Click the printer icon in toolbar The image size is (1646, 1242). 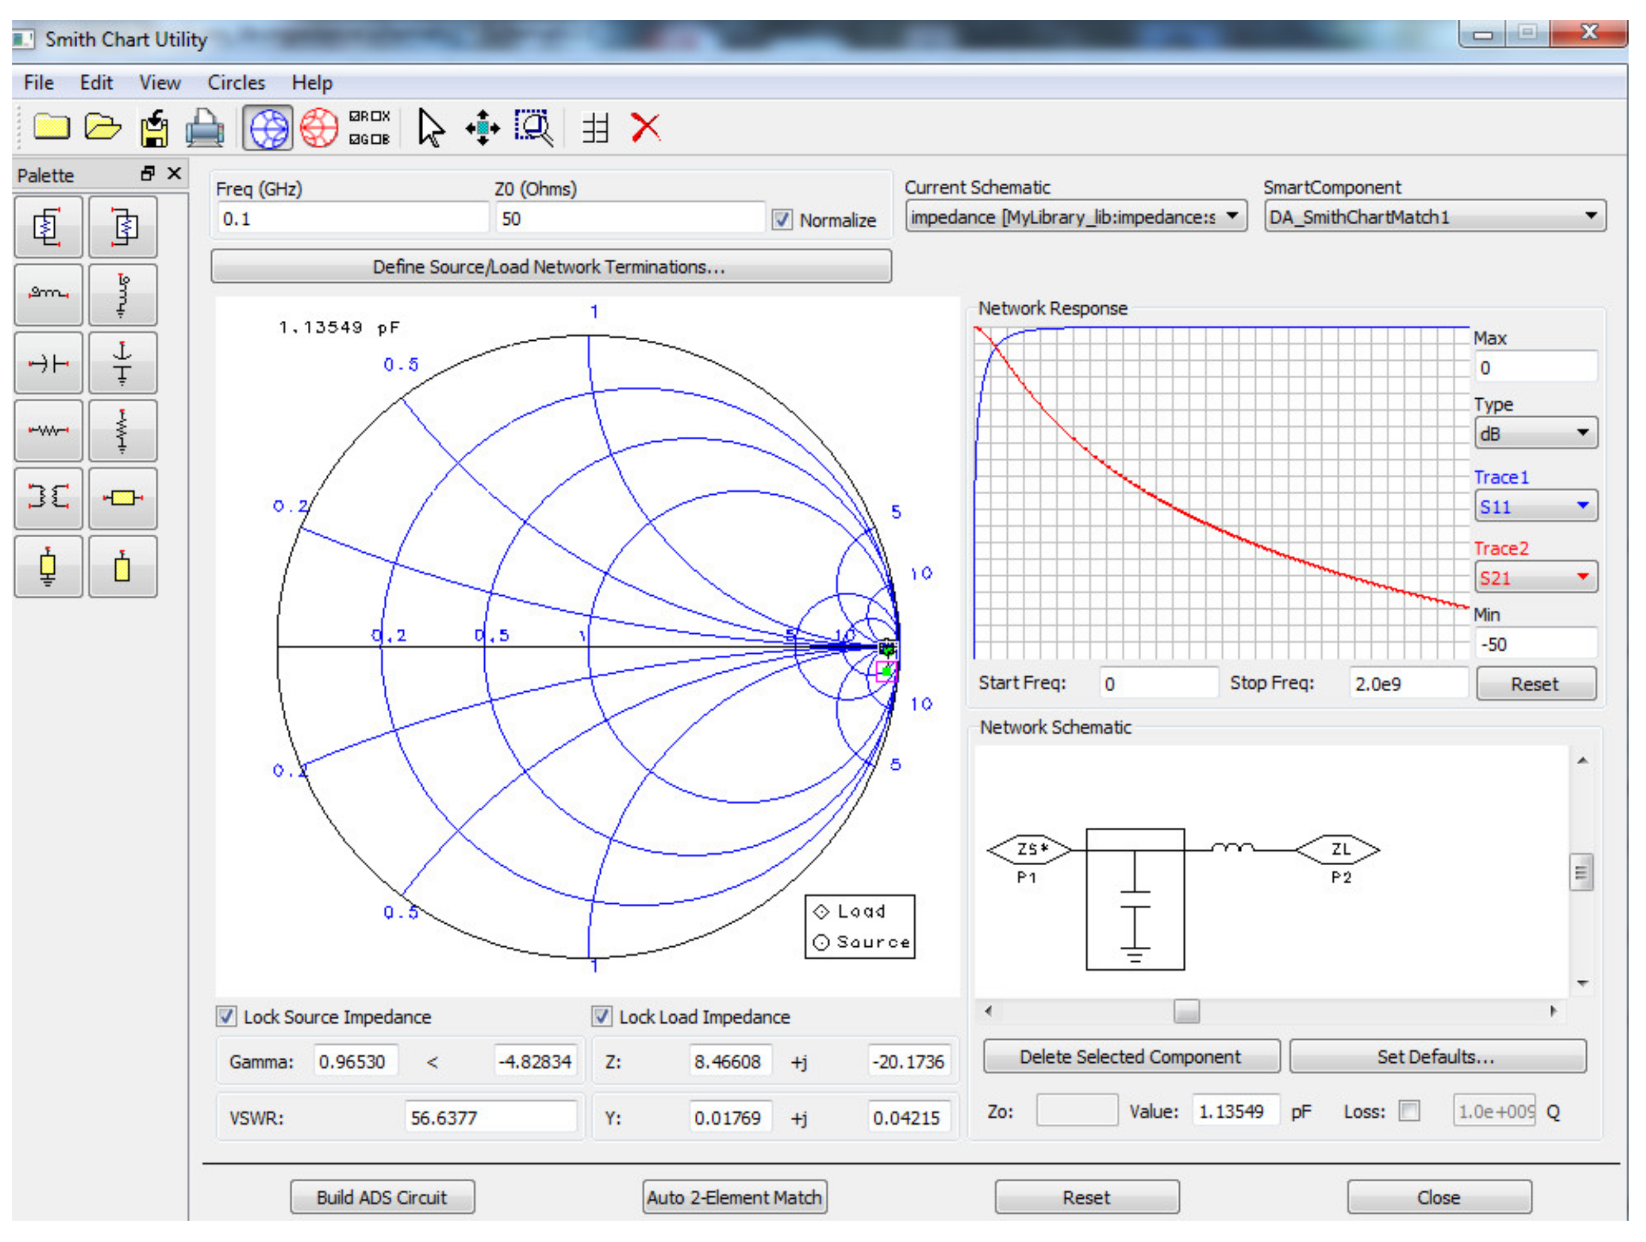pos(205,128)
